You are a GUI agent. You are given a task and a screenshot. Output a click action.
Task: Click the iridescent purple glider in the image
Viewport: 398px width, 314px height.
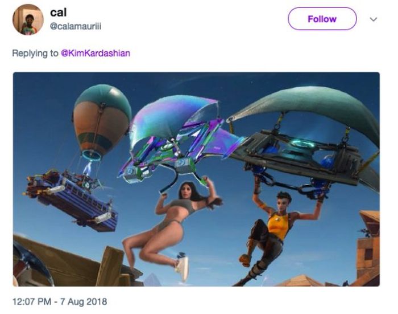[177, 137]
